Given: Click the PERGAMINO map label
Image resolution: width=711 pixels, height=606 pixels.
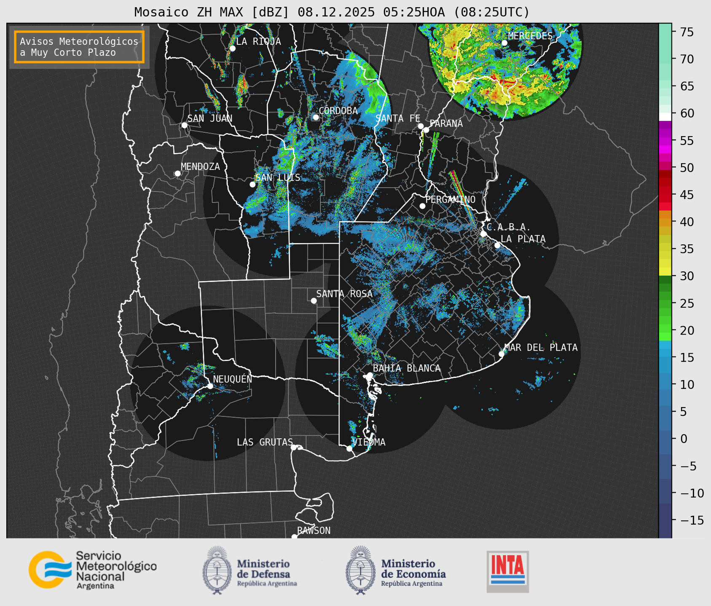Looking at the screenshot, I should 451,199.
